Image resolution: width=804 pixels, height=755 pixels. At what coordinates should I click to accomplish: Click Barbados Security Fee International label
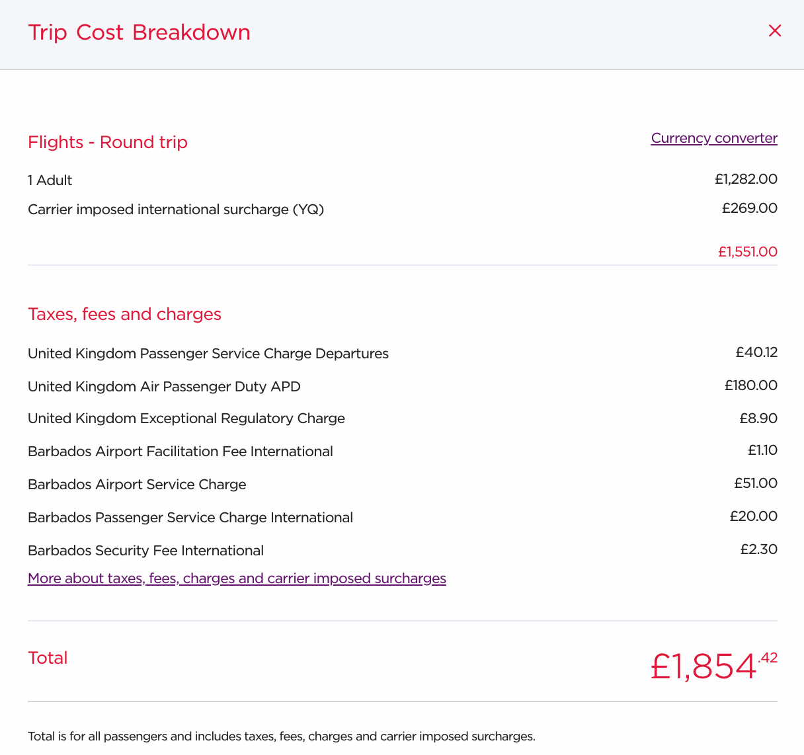[145, 551]
